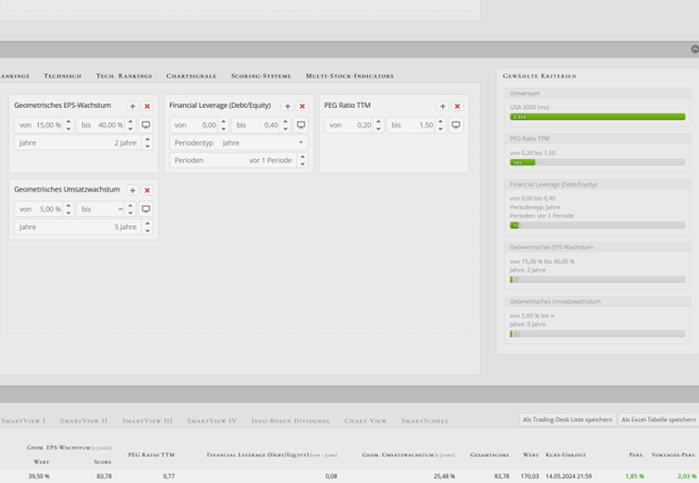Remove the Geometrisches Umsatzwachstum criterion

click(x=147, y=190)
